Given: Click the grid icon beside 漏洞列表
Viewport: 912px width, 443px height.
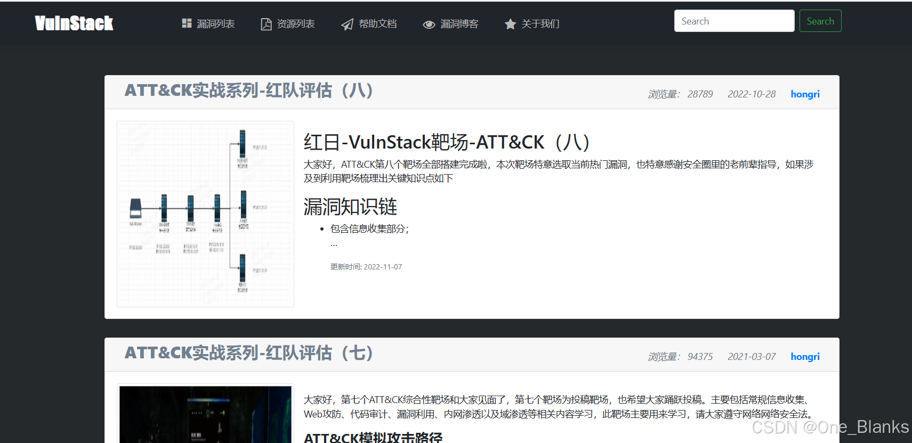Looking at the screenshot, I should pos(187,23).
